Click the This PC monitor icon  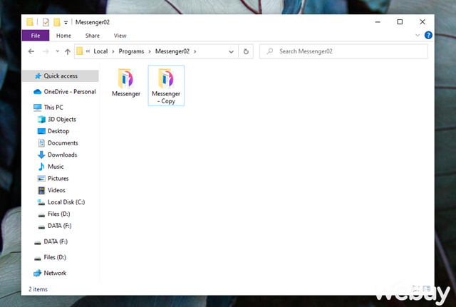[38, 108]
